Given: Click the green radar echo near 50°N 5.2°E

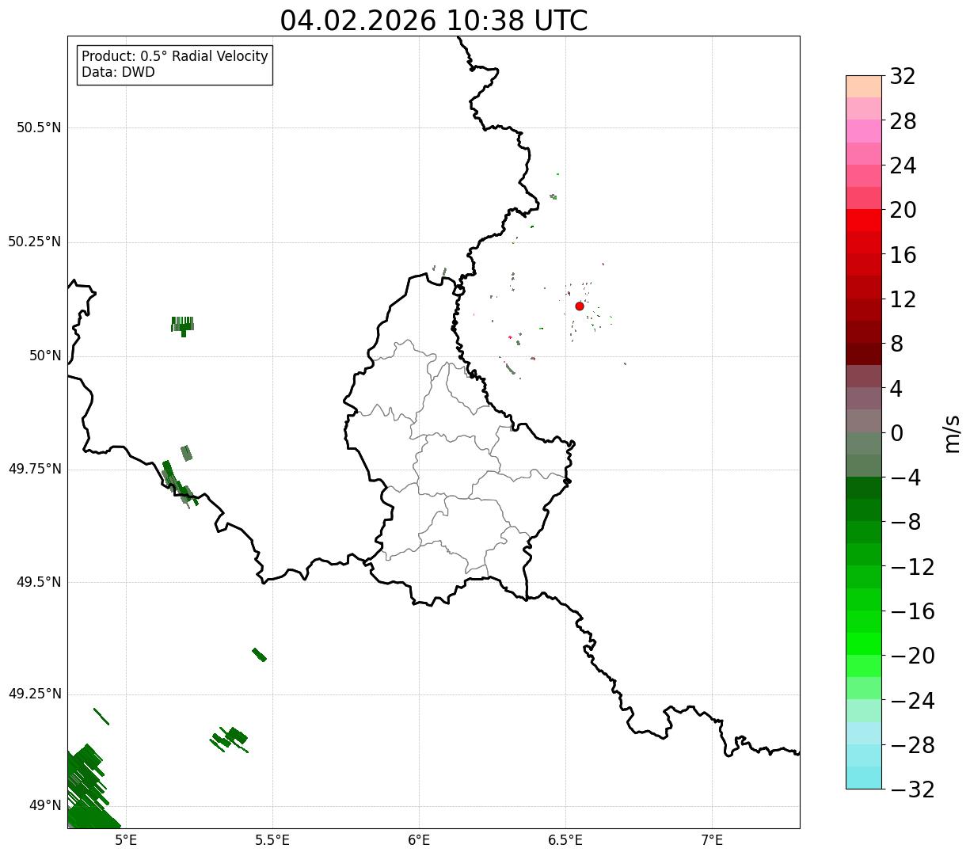Looking at the screenshot, I should coord(183,325).
